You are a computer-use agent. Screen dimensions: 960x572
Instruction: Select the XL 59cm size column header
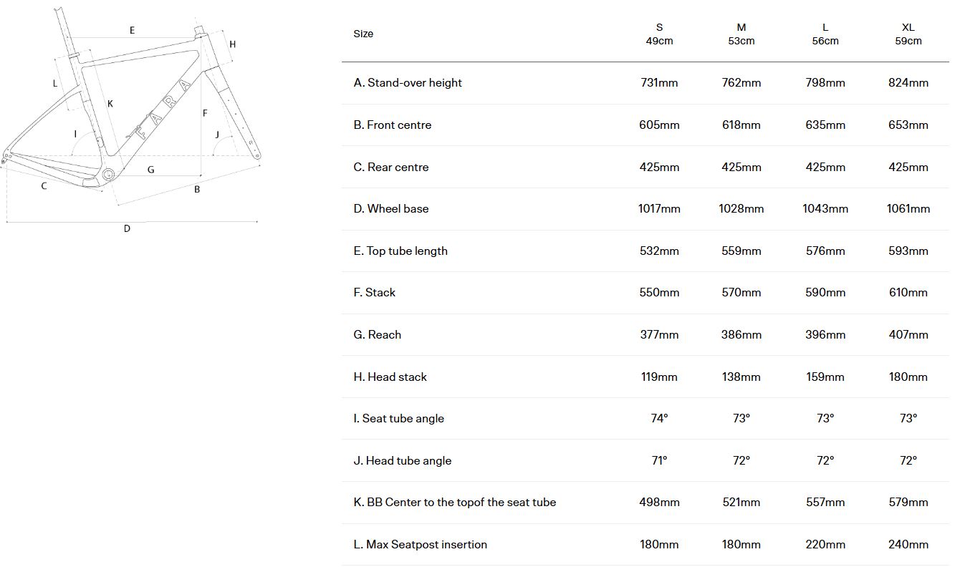(x=908, y=34)
